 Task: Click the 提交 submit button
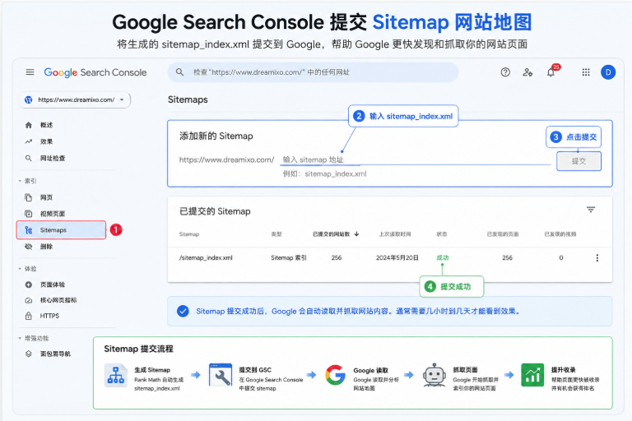point(579,161)
